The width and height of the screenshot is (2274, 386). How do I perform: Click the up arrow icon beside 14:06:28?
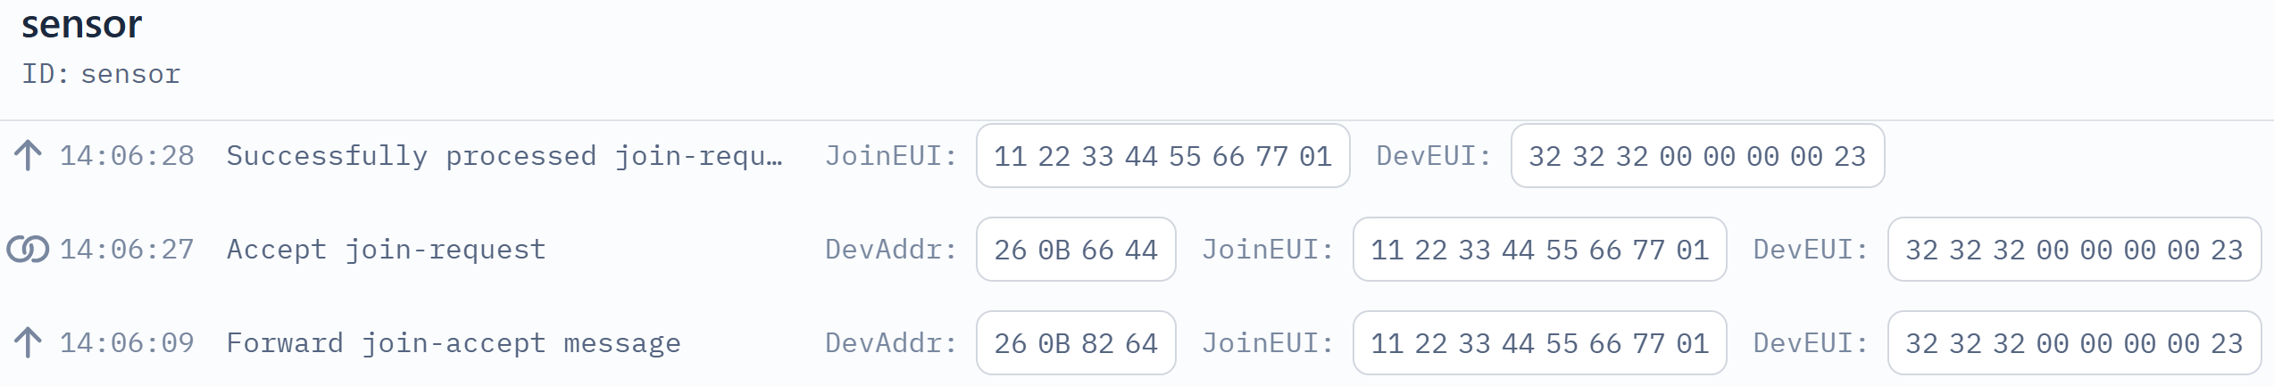coord(28,156)
